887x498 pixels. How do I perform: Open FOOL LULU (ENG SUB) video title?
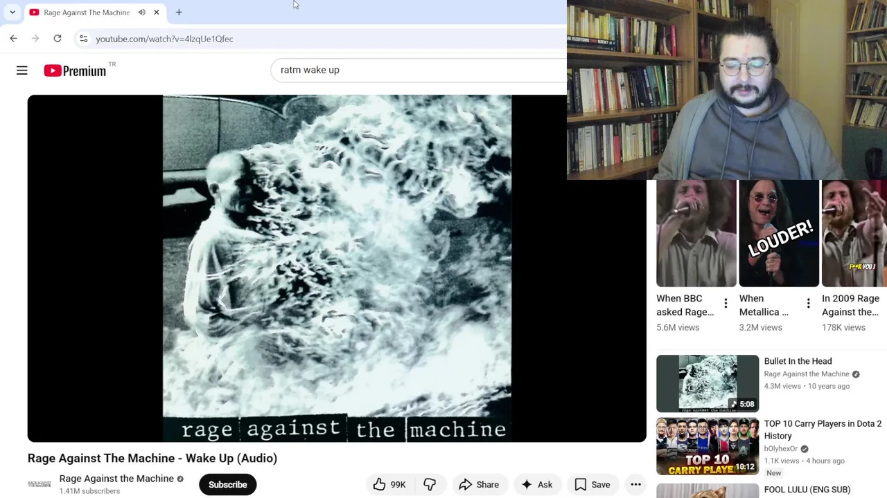click(x=807, y=490)
